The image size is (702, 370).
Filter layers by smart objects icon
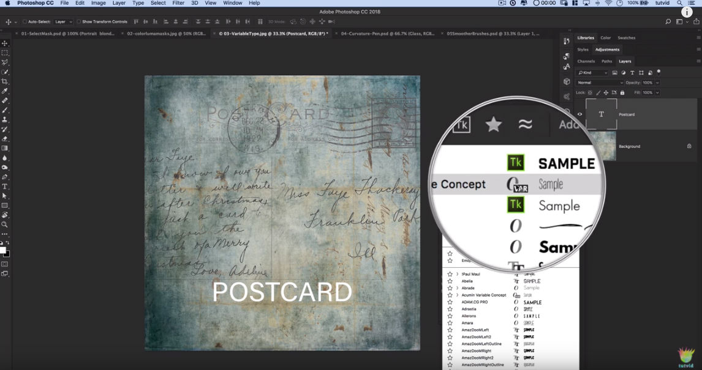[x=649, y=72]
